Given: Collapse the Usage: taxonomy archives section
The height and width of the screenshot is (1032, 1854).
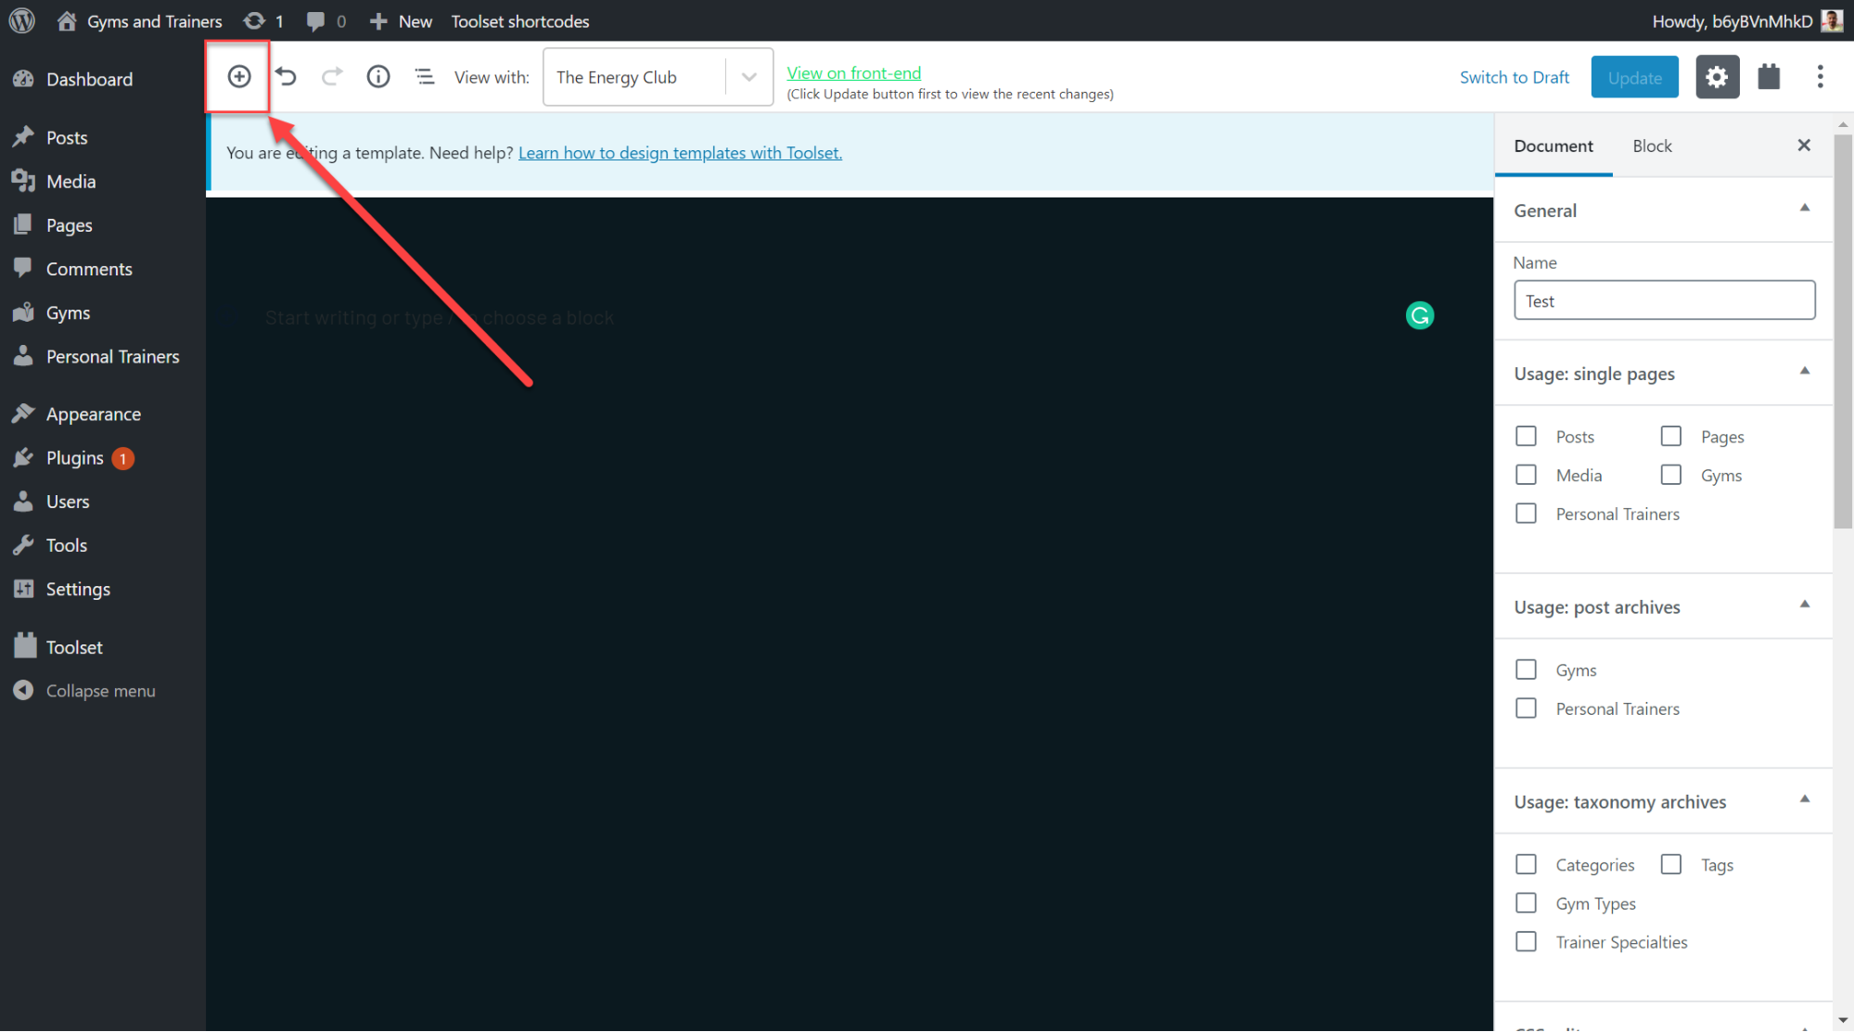Looking at the screenshot, I should pos(1804,798).
